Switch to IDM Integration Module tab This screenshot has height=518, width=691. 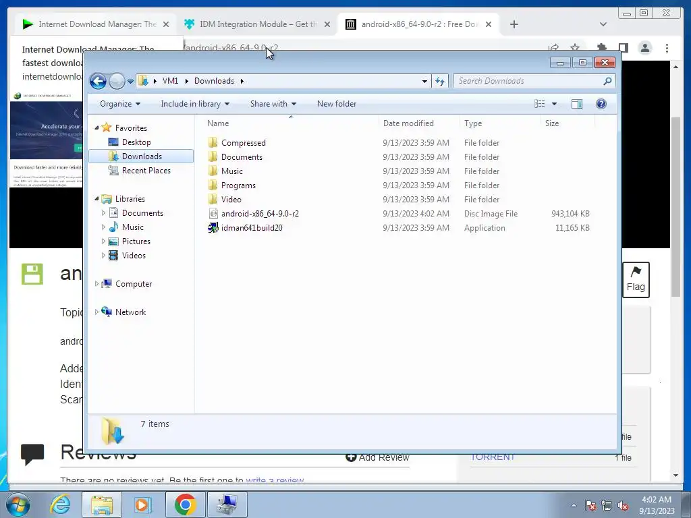coord(257,24)
